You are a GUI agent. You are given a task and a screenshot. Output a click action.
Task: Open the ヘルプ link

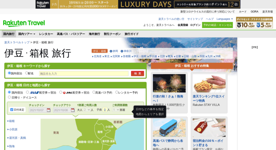(x=210, y=19)
